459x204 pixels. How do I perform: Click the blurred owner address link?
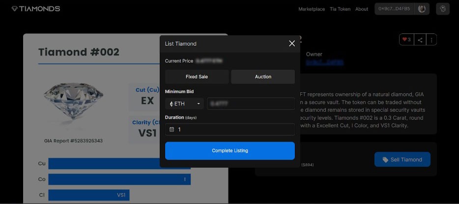point(325,62)
